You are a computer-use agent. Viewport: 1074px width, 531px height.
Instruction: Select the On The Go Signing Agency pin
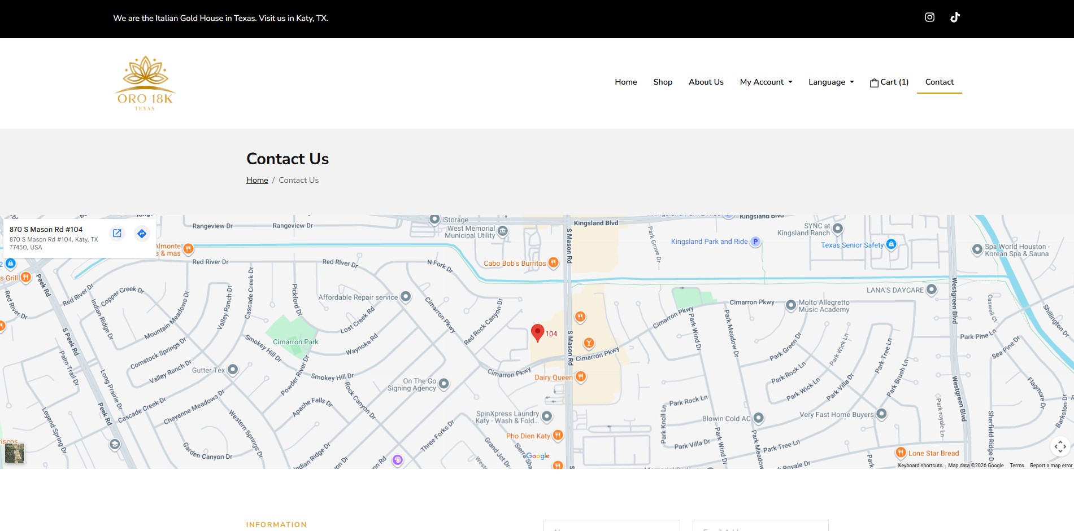pyautogui.click(x=444, y=384)
